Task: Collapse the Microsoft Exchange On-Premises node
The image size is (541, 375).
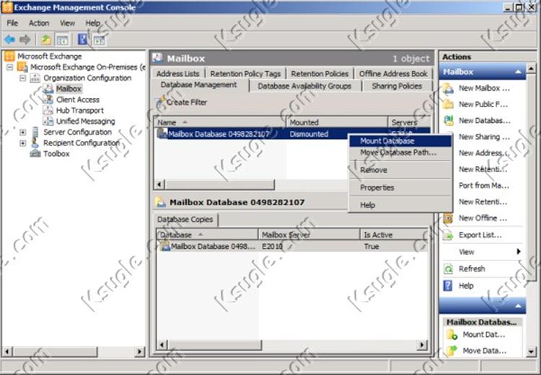Action: point(10,67)
